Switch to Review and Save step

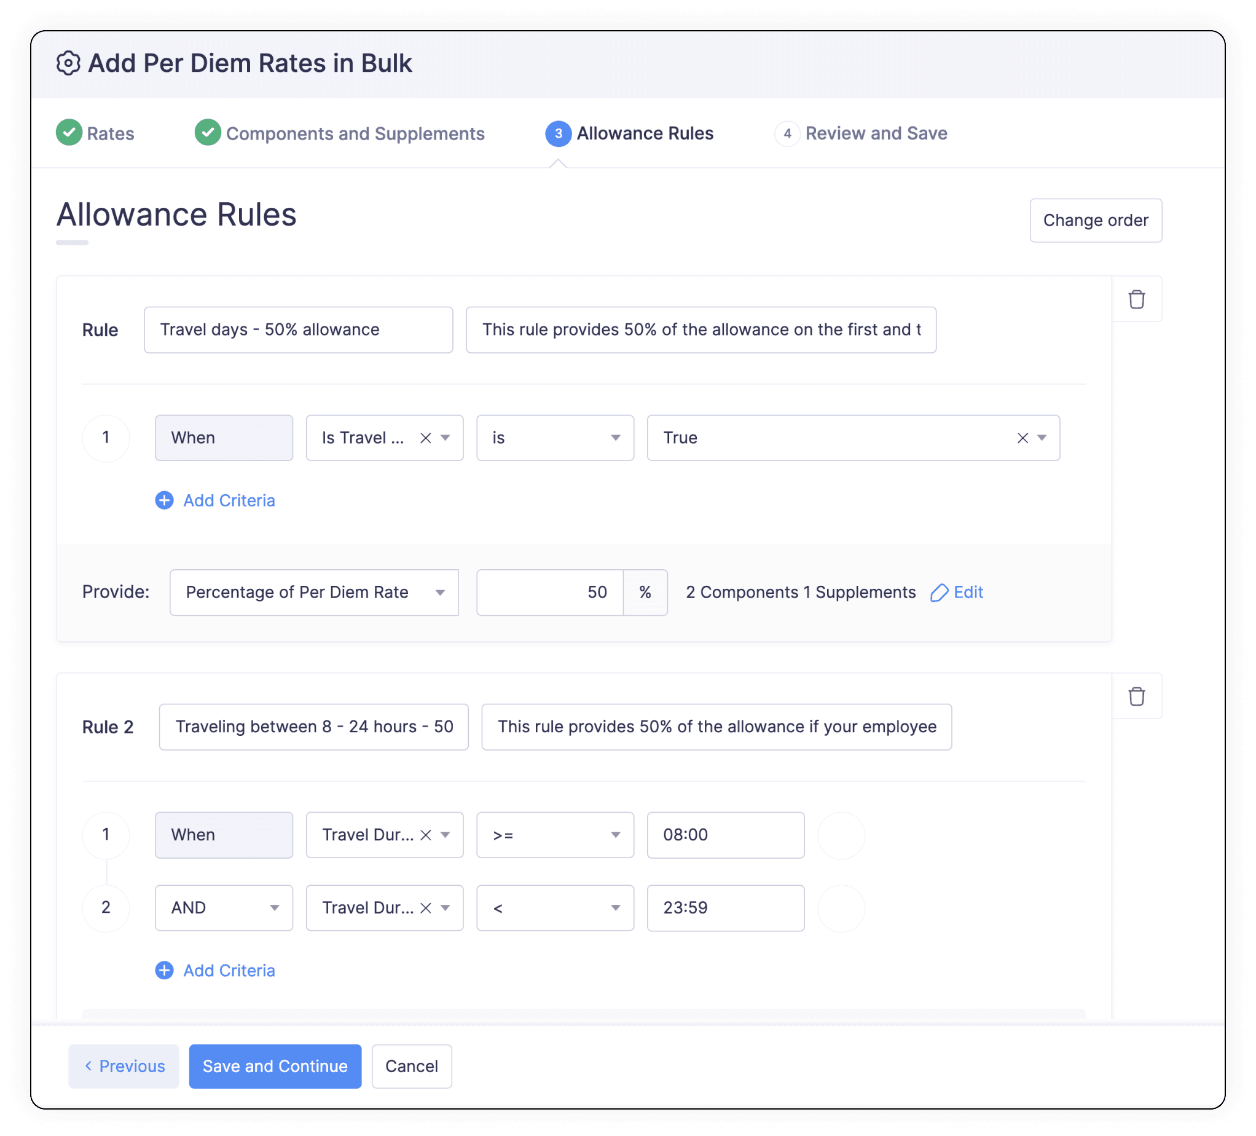click(x=876, y=133)
